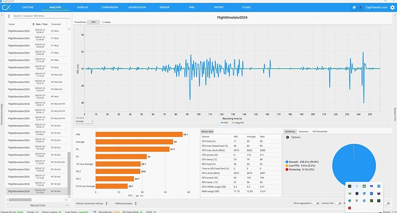Screen dimensions: 397x213
Task: Click the last tray icon in third row
Action: coord(379,200)
